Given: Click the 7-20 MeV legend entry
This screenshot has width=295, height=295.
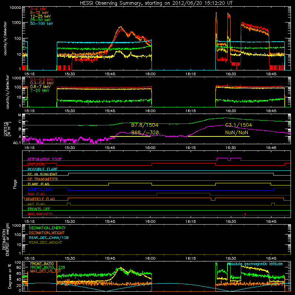Looking at the screenshot, I should (x=40, y=90).
